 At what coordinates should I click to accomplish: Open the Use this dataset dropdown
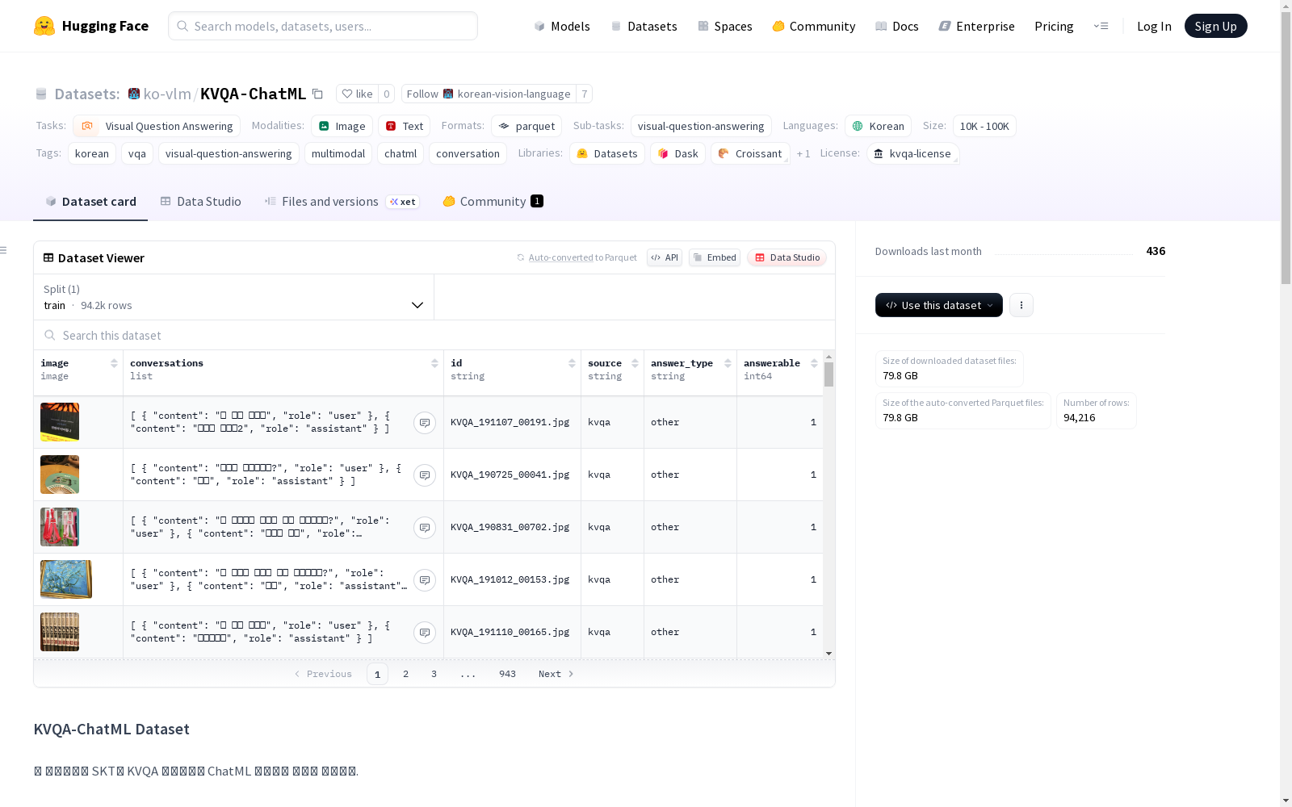point(939,305)
